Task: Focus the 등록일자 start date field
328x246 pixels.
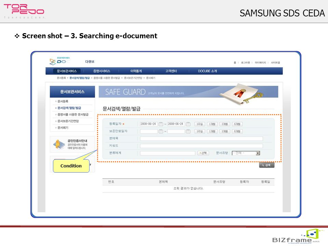Action: pos(149,124)
